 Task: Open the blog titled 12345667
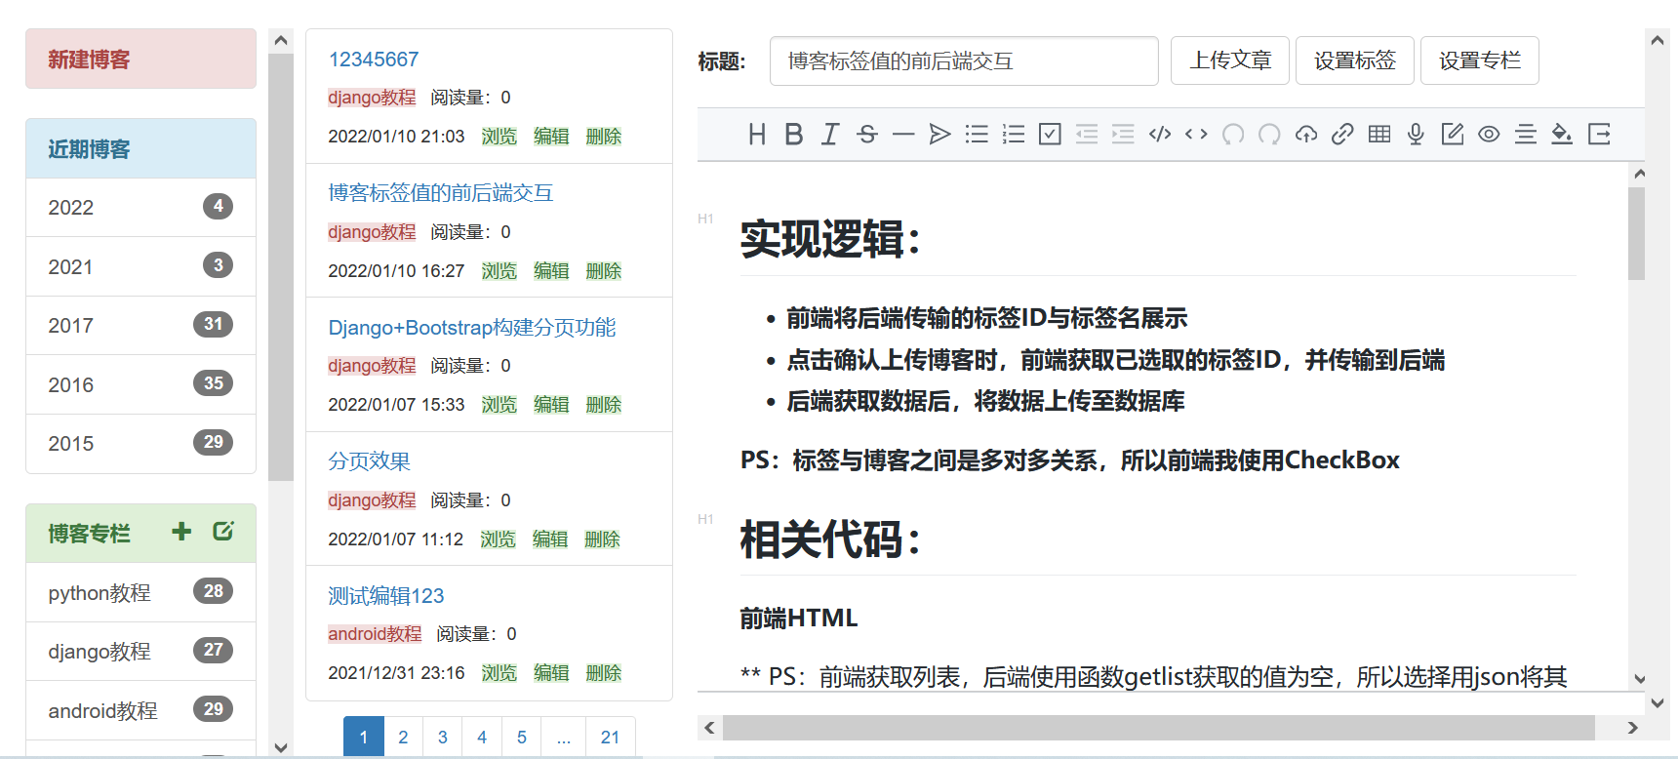[374, 60]
